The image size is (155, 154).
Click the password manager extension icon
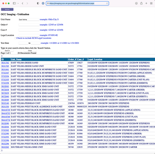pyautogui.click(x=43, y=3)
